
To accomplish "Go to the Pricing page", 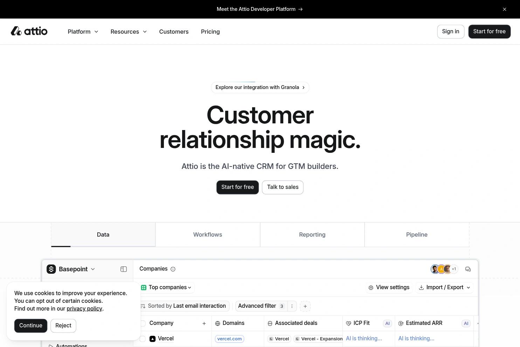I will point(210,32).
